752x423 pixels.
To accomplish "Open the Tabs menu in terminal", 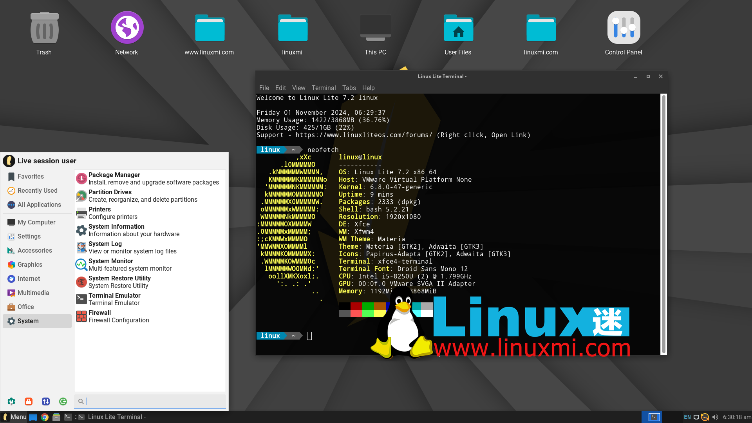I will [x=349, y=88].
